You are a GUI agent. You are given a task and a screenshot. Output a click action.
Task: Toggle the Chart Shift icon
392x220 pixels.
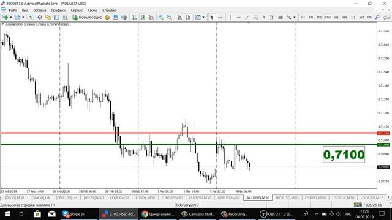(188, 17)
